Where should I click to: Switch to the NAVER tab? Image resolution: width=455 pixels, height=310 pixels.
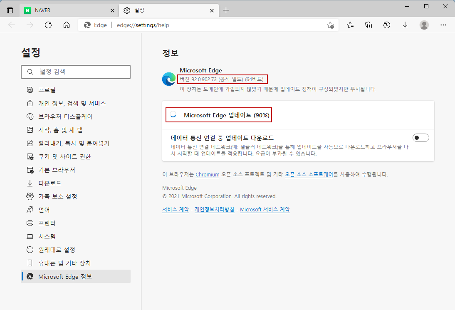tap(69, 10)
